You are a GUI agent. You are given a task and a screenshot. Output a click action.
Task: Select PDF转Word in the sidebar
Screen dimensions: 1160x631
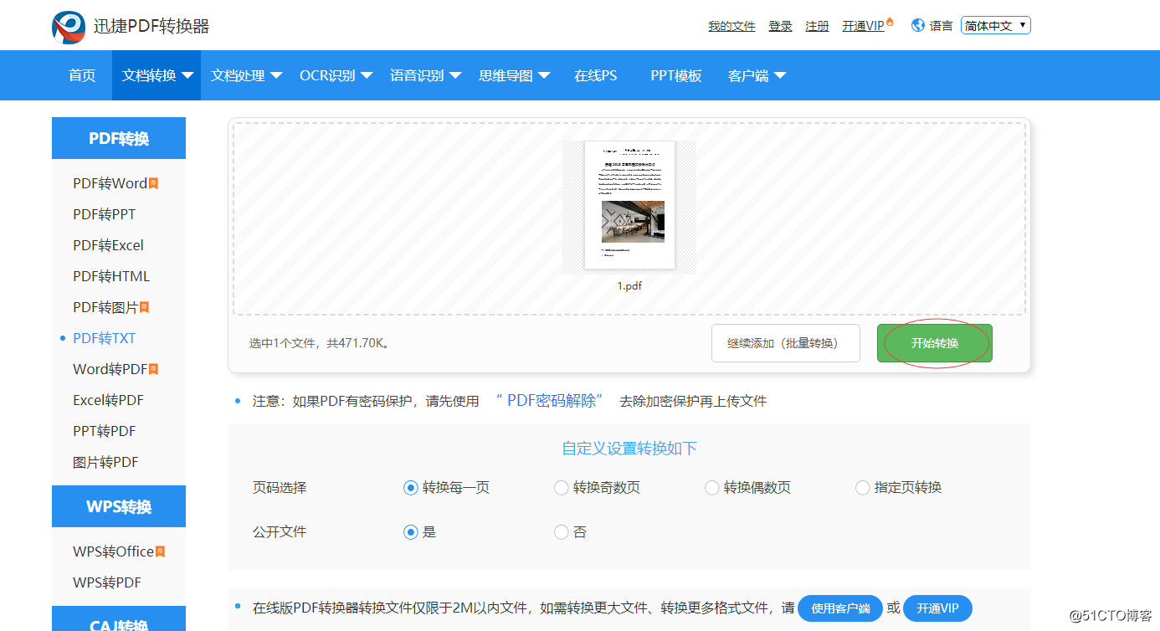pos(110,183)
